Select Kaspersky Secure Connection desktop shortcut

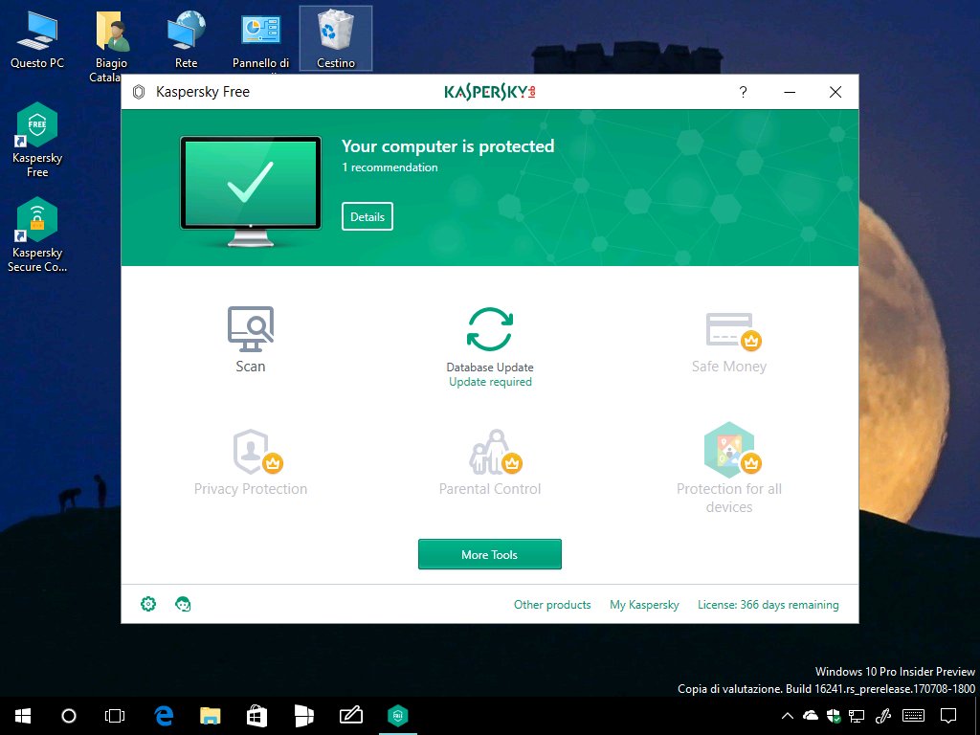click(x=37, y=235)
